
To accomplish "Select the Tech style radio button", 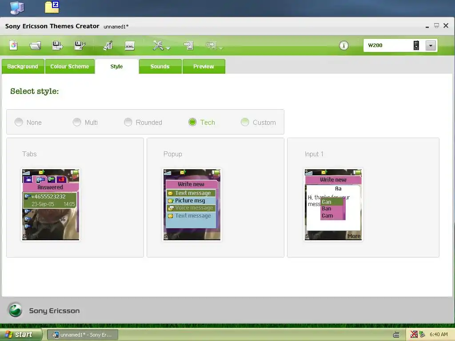I will click(x=192, y=122).
